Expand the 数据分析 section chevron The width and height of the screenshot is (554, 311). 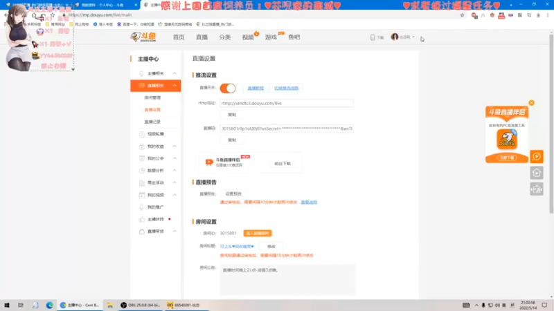[175, 170]
